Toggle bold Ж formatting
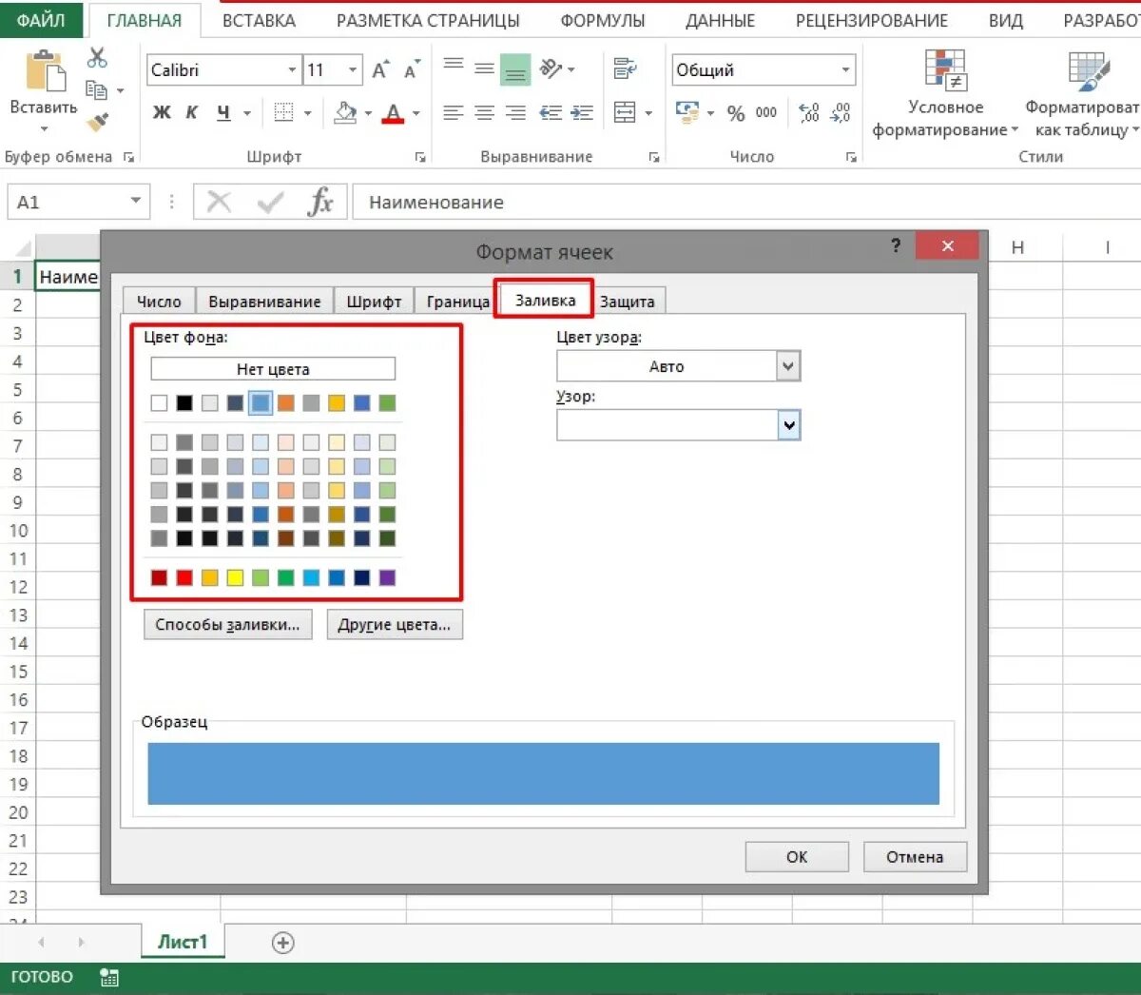The image size is (1141, 995). (162, 112)
